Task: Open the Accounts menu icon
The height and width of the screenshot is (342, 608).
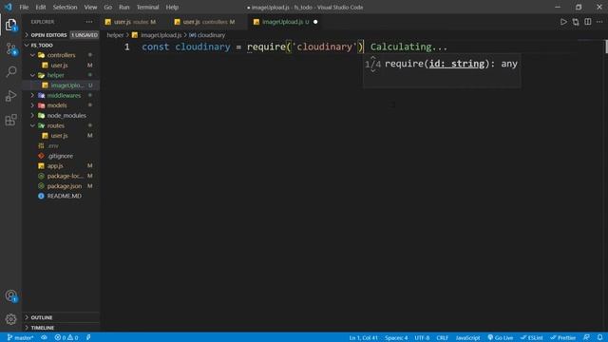Action: (x=10, y=295)
